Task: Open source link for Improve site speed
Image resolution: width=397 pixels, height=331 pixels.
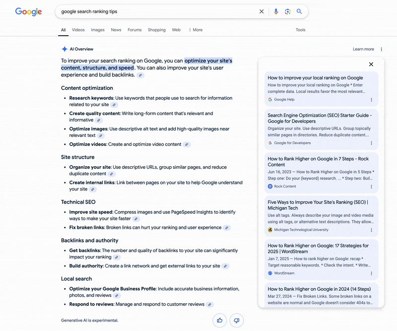Action: point(136,219)
